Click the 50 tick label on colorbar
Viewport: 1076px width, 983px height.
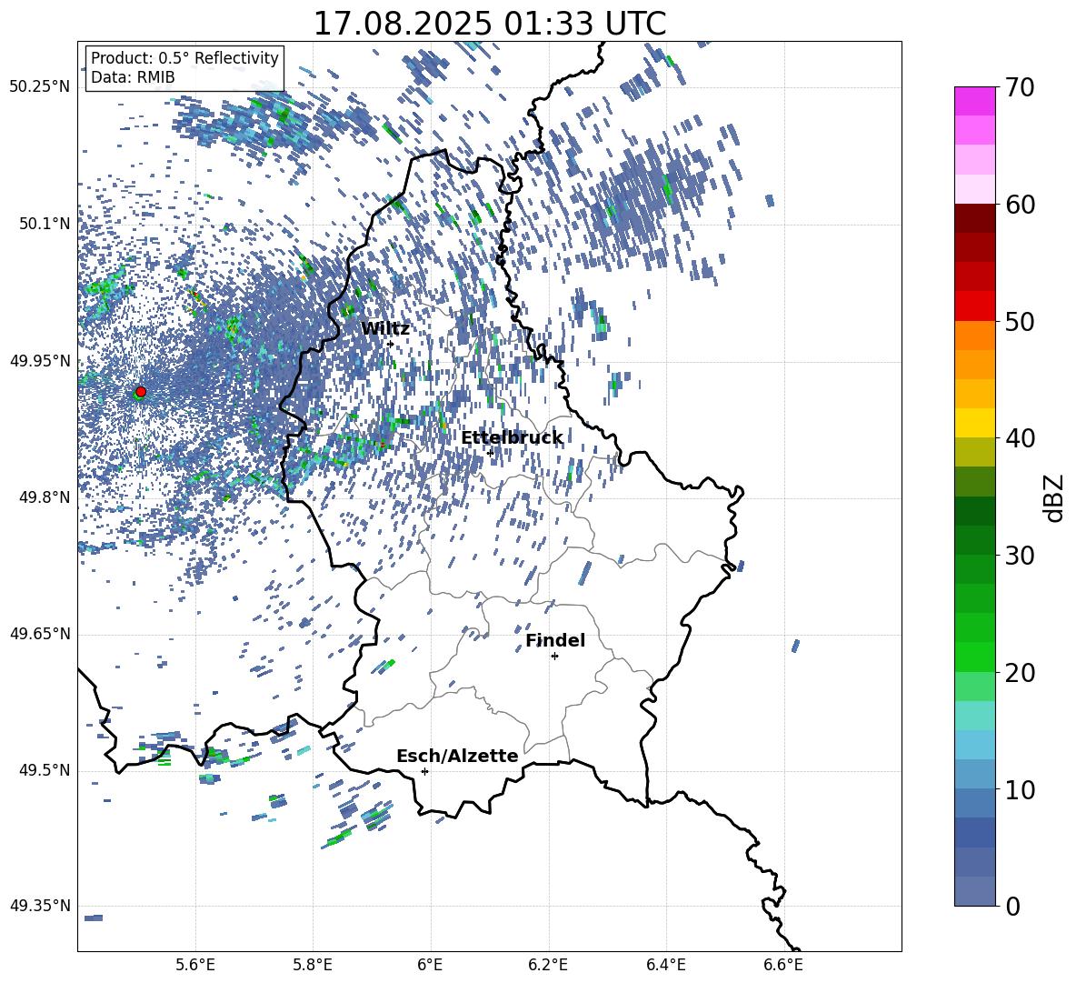click(x=1020, y=321)
